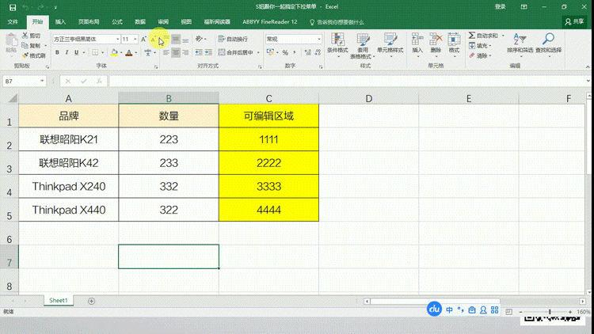
Task: Click the Tell me what to do search box
Action: click(x=337, y=22)
